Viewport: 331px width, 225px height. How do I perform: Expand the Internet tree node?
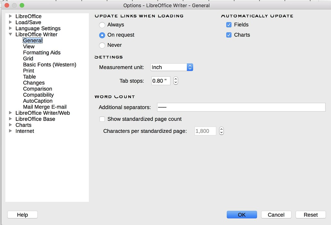10,131
